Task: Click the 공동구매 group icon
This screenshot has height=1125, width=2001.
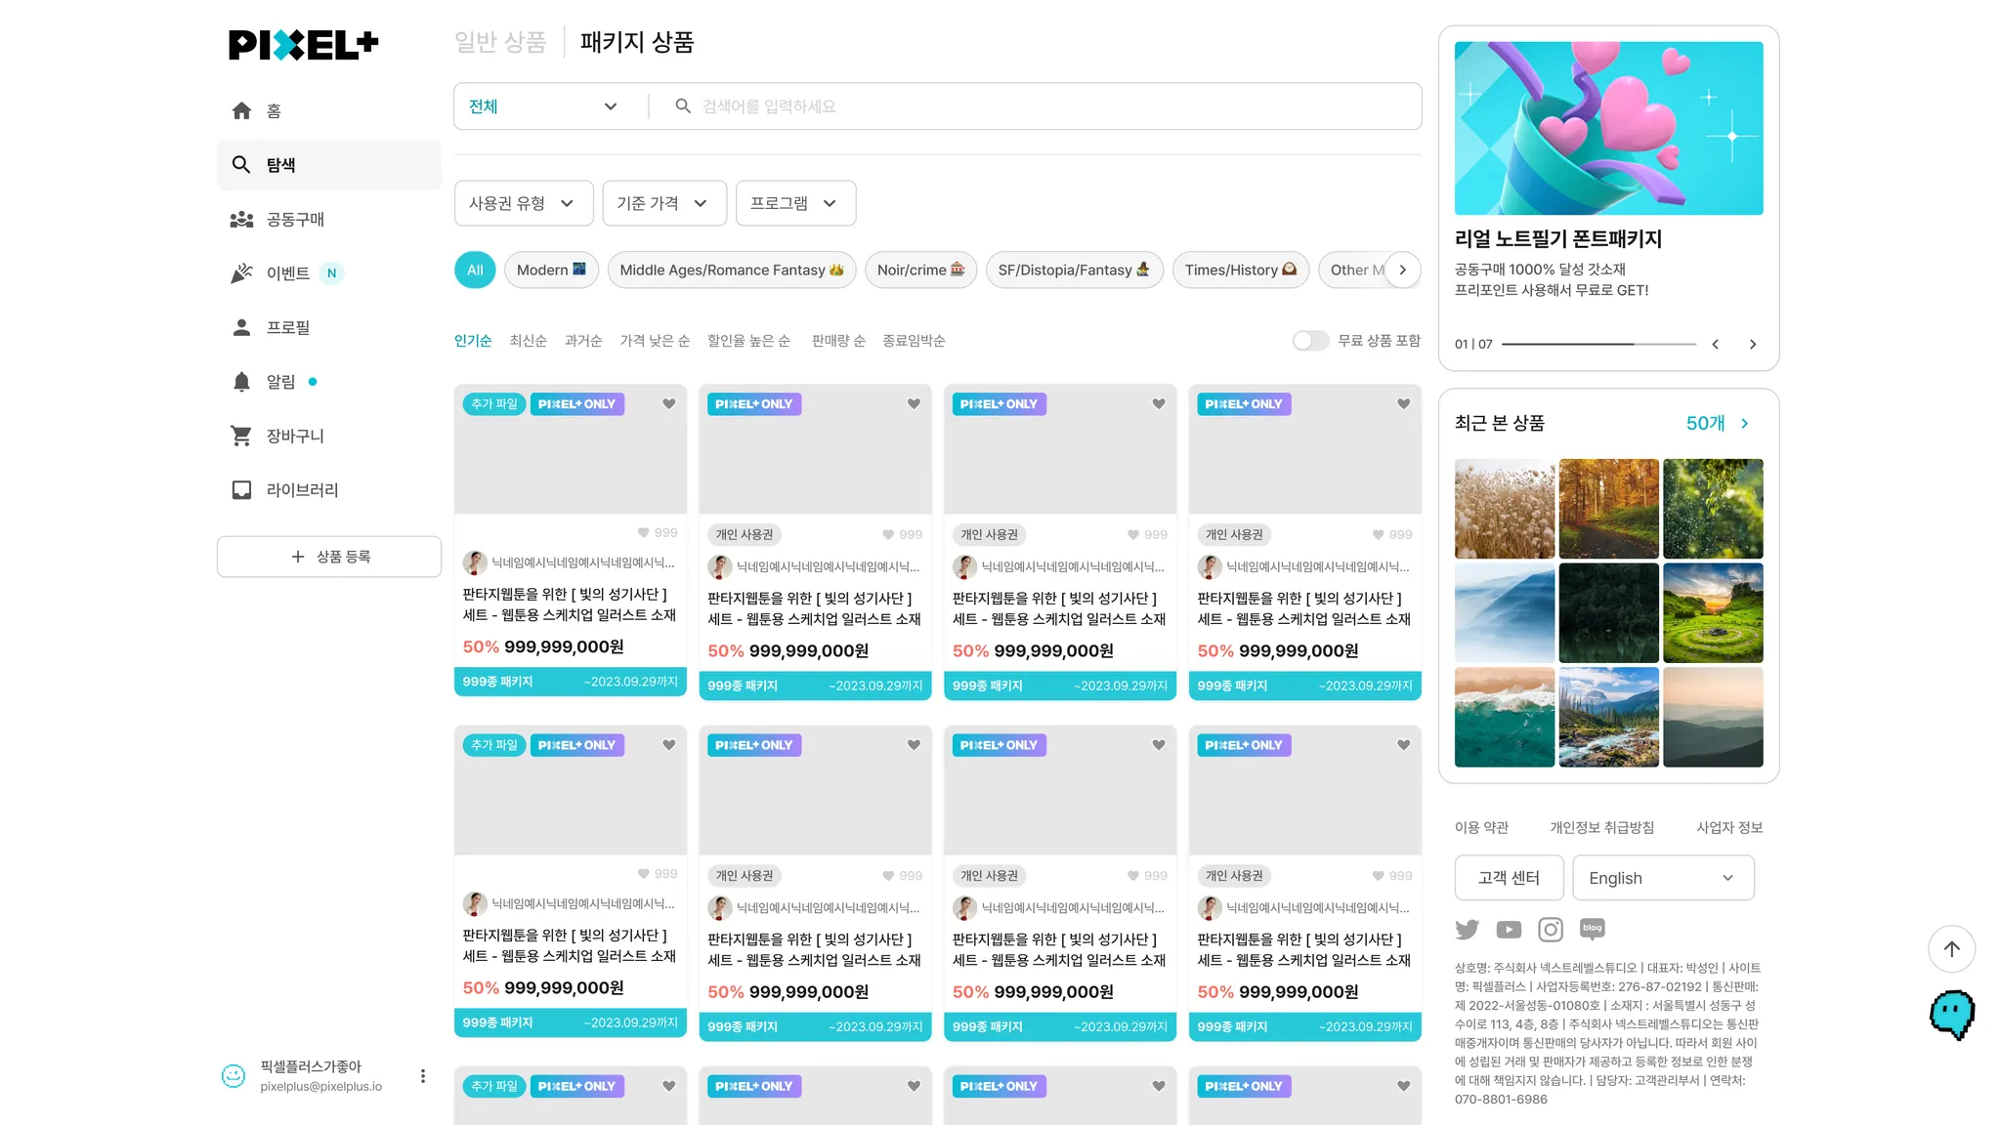Action: click(x=241, y=220)
